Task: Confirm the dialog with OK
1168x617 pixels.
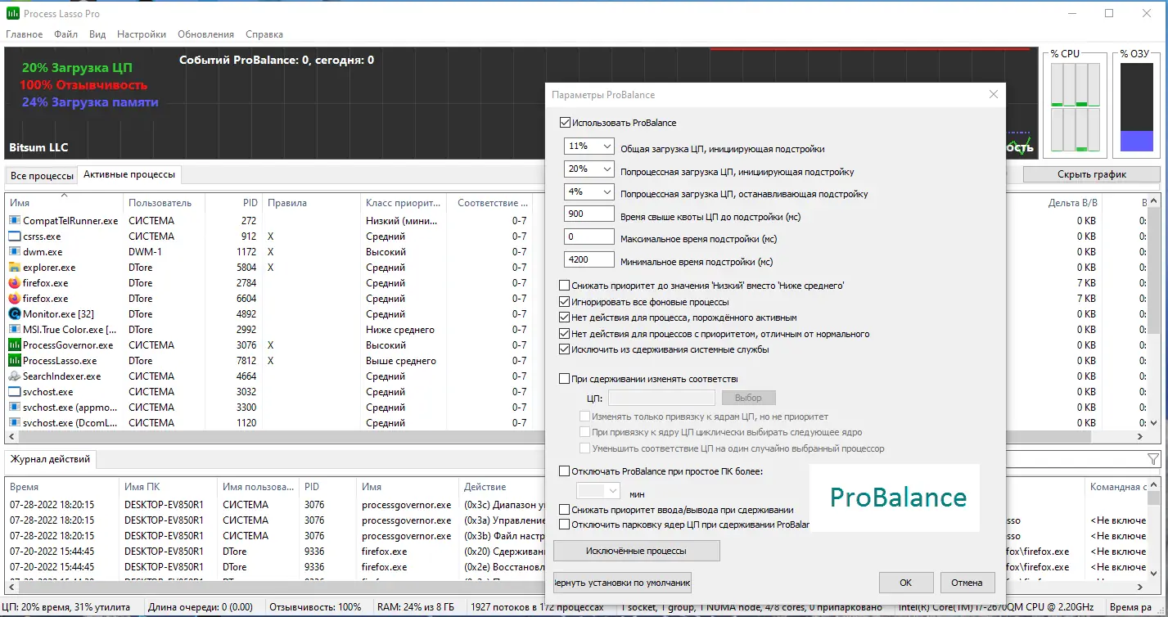Action: click(905, 583)
